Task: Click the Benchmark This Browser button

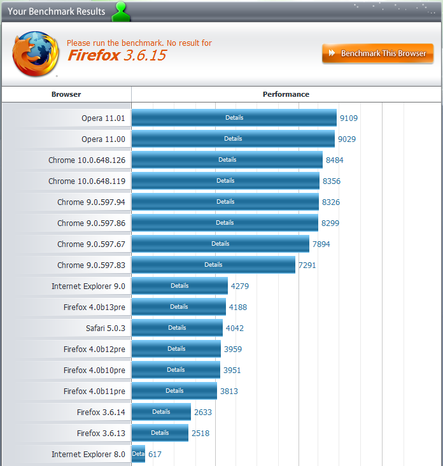Action: click(x=377, y=53)
